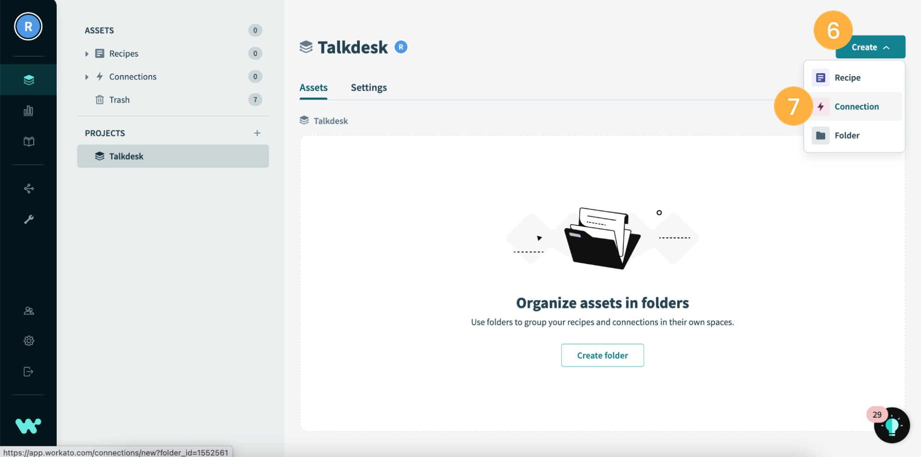Add a new project with plus icon
Image resolution: width=921 pixels, height=457 pixels.
click(257, 133)
